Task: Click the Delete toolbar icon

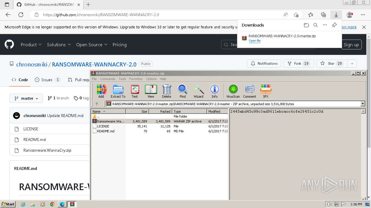Action: [166, 91]
